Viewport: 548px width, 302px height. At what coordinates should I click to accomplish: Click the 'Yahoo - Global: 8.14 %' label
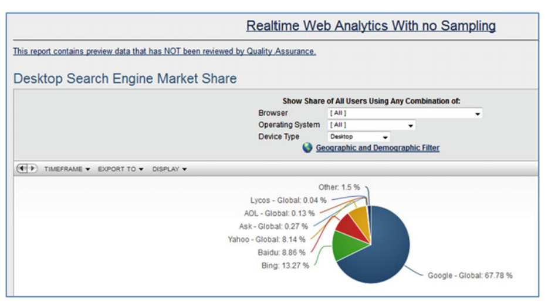[266, 240]
